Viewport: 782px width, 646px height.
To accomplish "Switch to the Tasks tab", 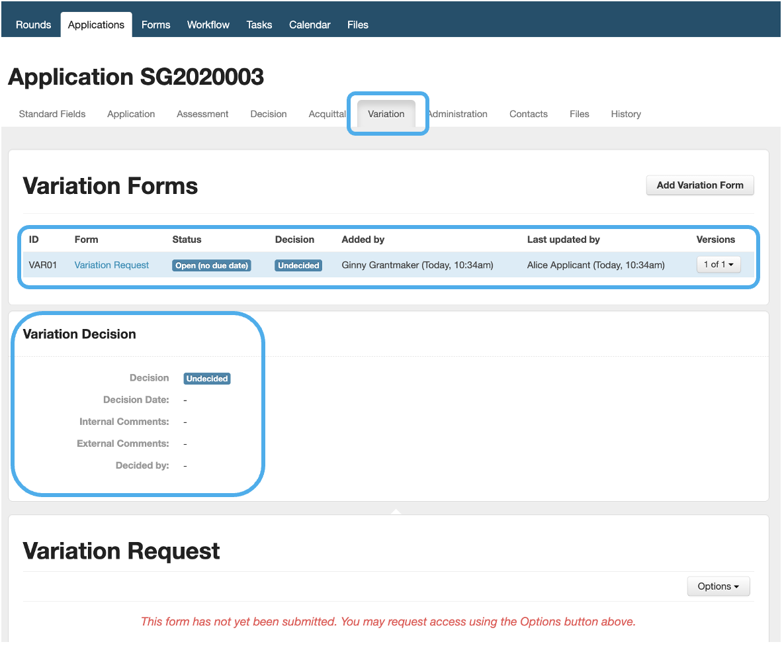I will point(259,25).
